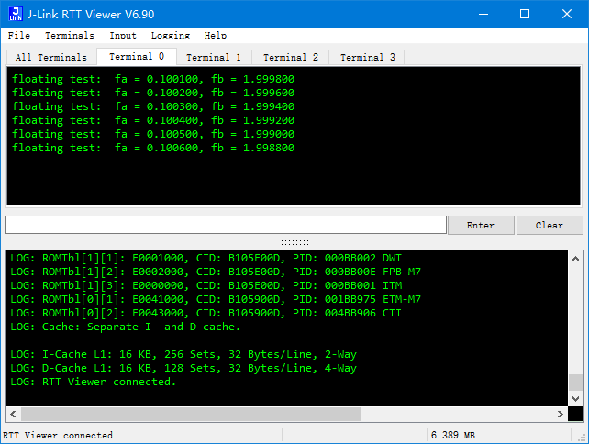589x444 pixels.
Task: Click the J-Link application icon in title bar
Action: coord(16,15)
